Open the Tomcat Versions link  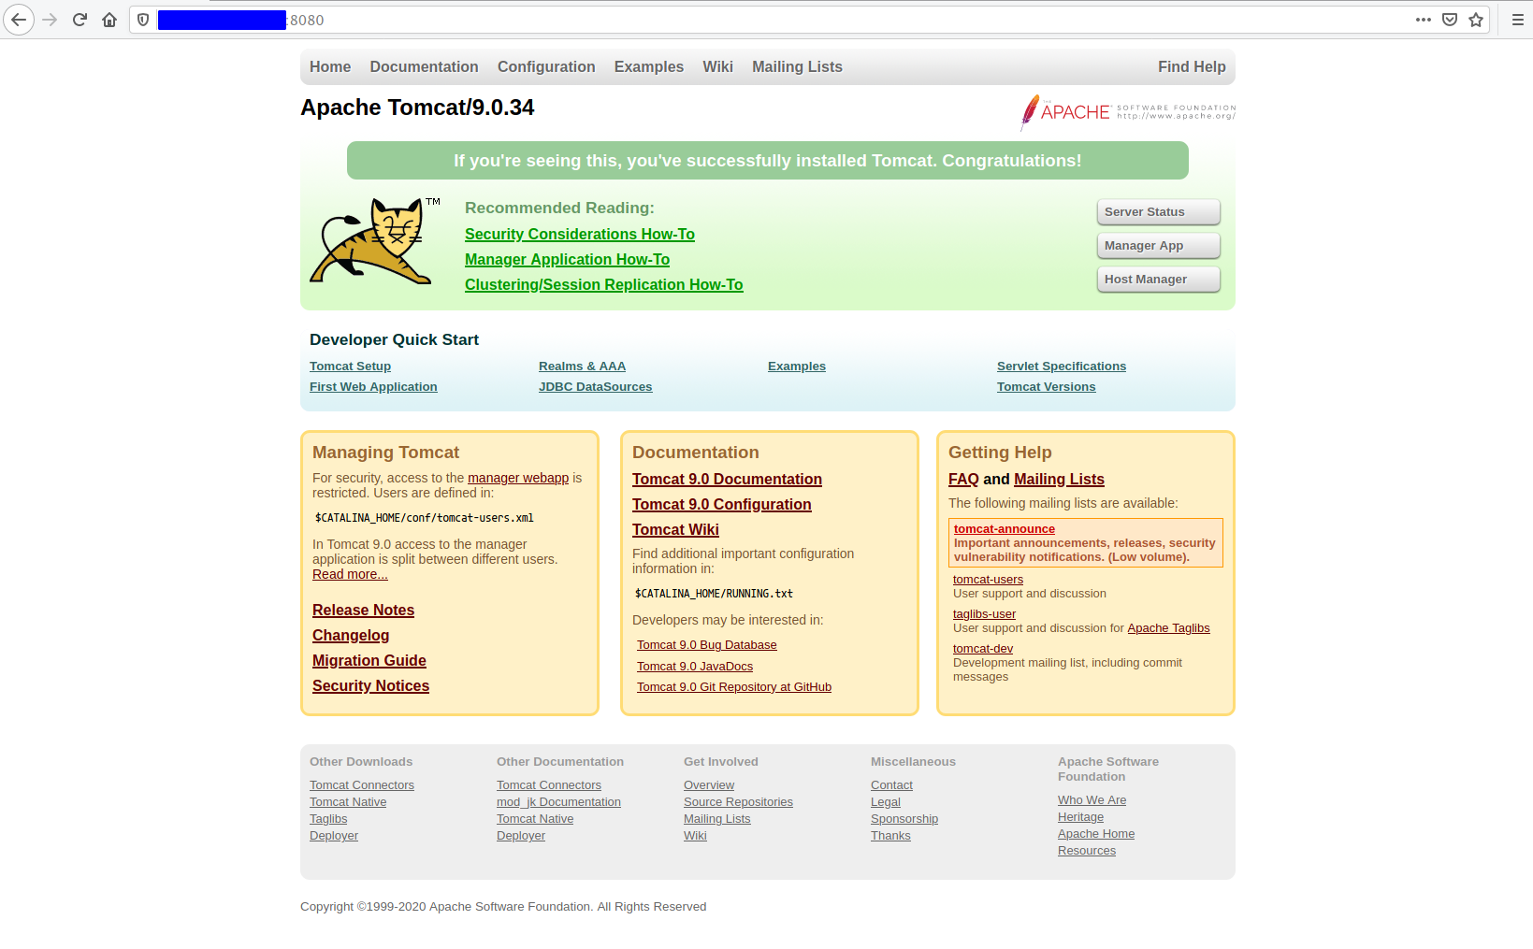point(1046,387)
